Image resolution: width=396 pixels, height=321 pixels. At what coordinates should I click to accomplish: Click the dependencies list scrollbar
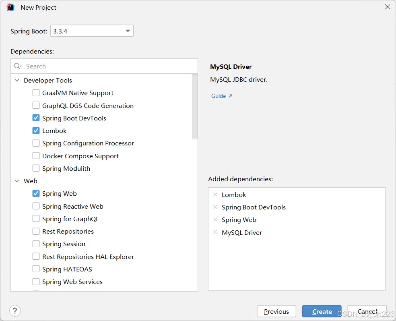[195, 107]
